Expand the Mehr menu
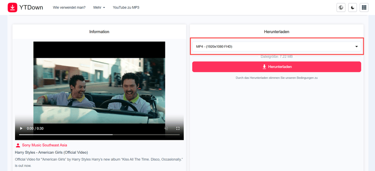The image size is (375, 171). point(99,7)
